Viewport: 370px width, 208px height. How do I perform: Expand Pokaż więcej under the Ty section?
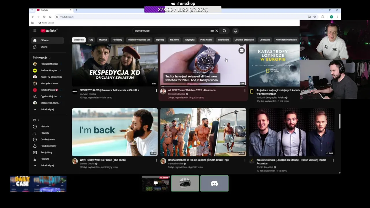(47, 165)
